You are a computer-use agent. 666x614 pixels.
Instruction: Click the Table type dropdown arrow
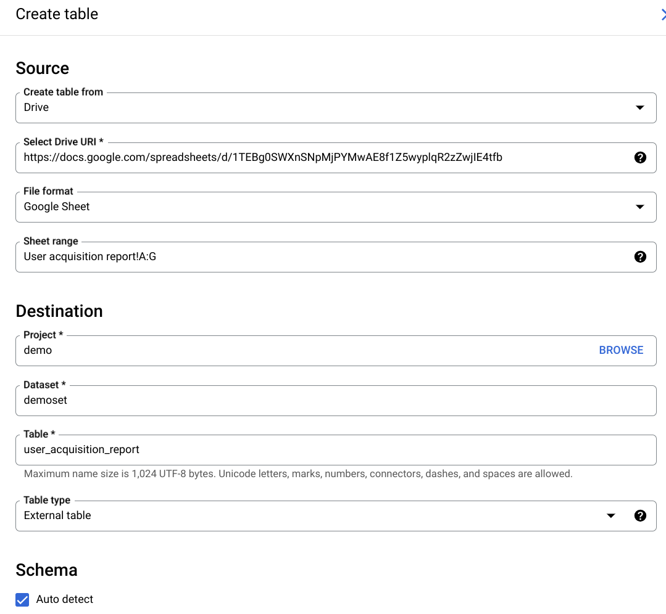(x=611, y=515)
